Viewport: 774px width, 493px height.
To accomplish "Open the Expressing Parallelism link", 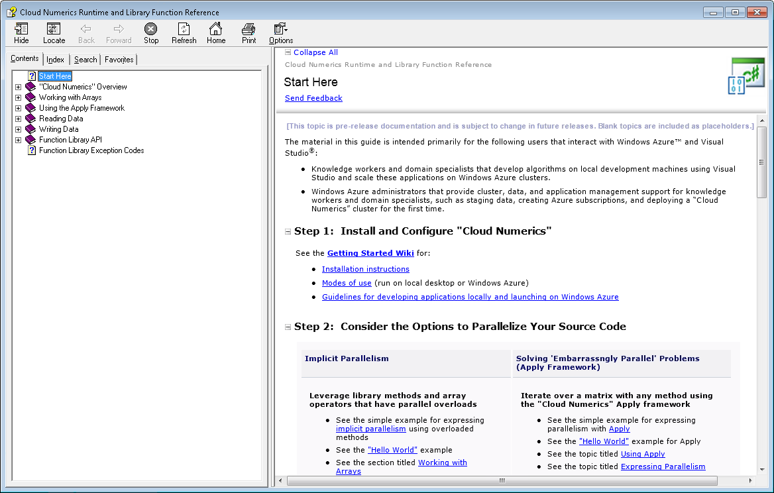I will (x=663, y=467).
